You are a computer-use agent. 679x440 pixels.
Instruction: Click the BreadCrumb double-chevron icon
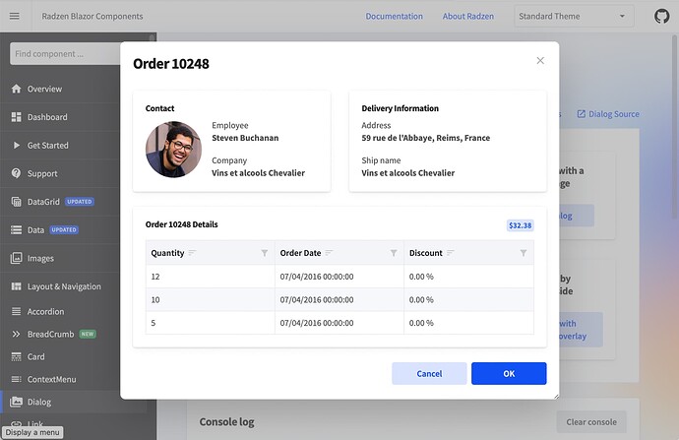tap(16, 334)
